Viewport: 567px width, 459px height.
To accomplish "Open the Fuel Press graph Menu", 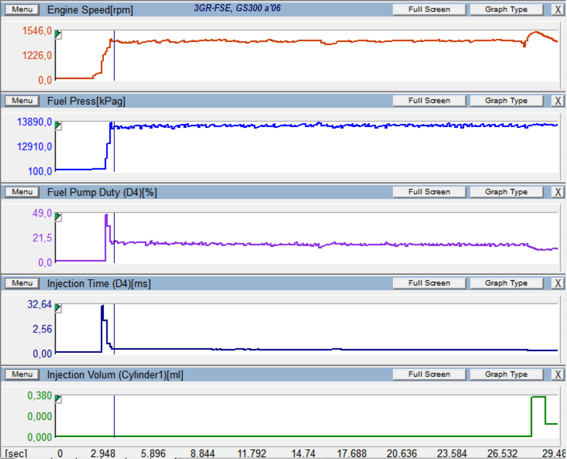I will coord(22,101).
